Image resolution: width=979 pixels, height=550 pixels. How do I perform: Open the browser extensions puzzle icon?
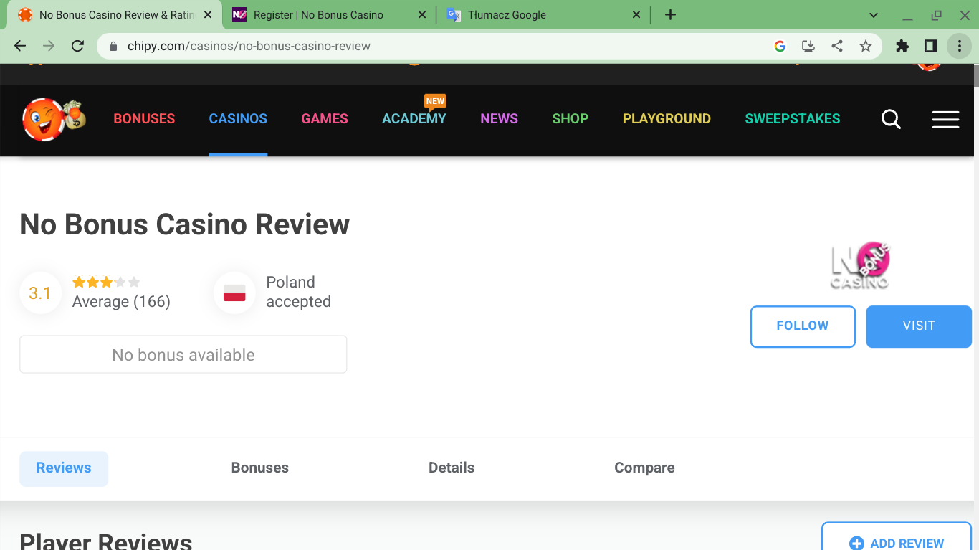[x=902, y=46]
